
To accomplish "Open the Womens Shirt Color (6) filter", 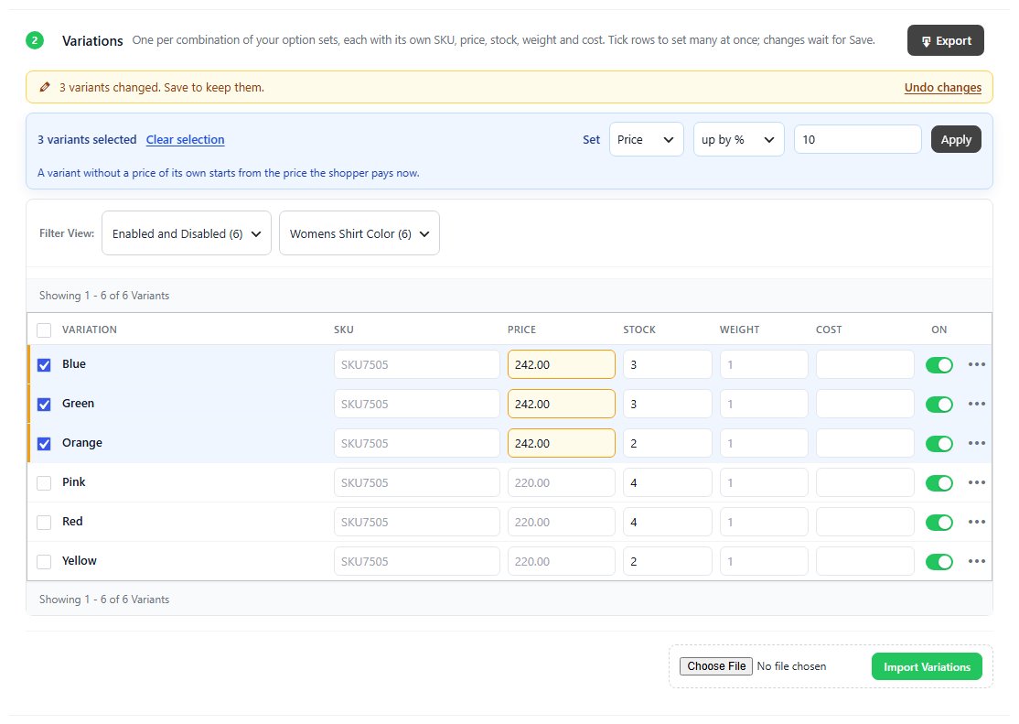I will (x=359, y=233).
